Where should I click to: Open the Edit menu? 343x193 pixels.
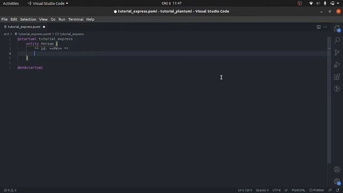(14, 19)
